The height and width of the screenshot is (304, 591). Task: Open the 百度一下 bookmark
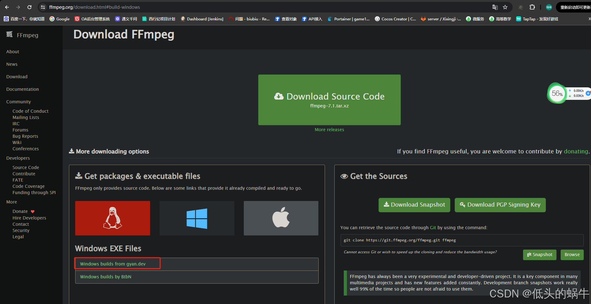coord(24,19)
